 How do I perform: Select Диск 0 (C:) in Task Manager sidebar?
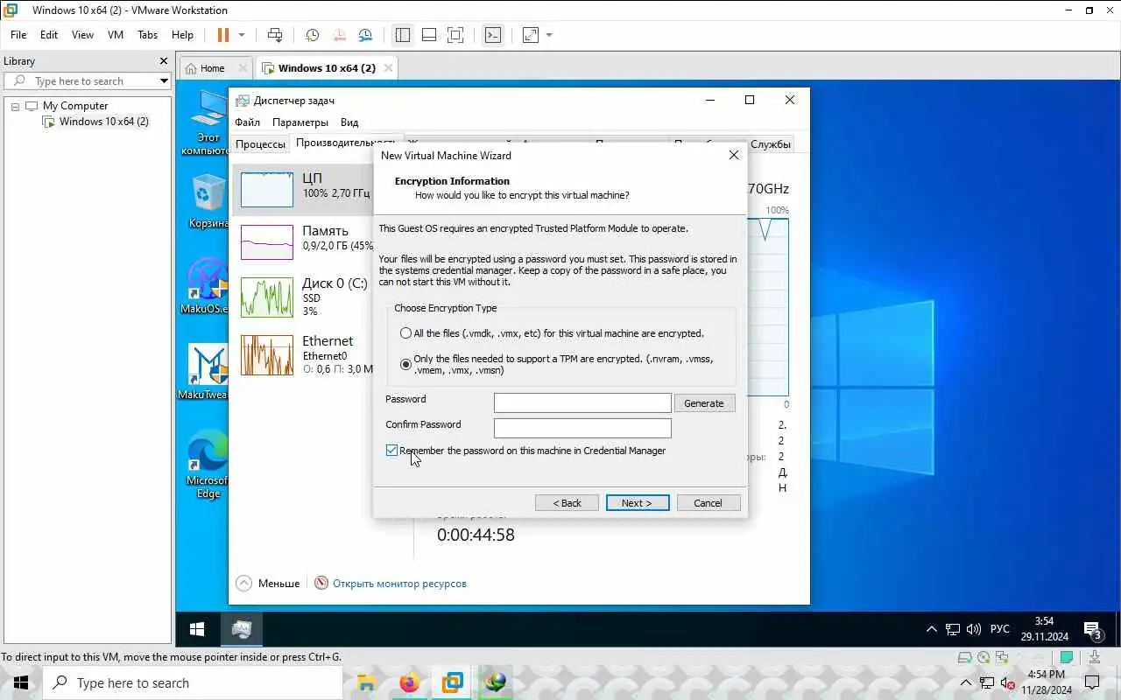tap(302, 297)
